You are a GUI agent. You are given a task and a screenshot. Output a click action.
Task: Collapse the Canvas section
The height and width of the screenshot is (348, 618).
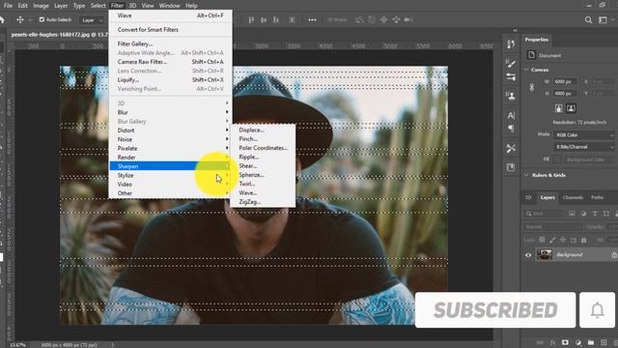tap(526, 70)
